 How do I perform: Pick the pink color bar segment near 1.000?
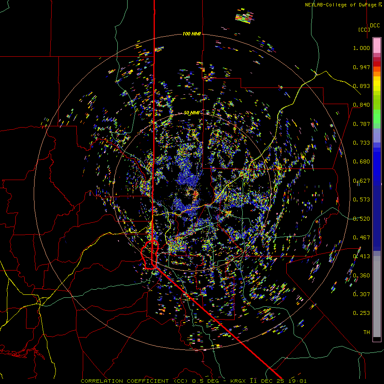coord(377,46)
